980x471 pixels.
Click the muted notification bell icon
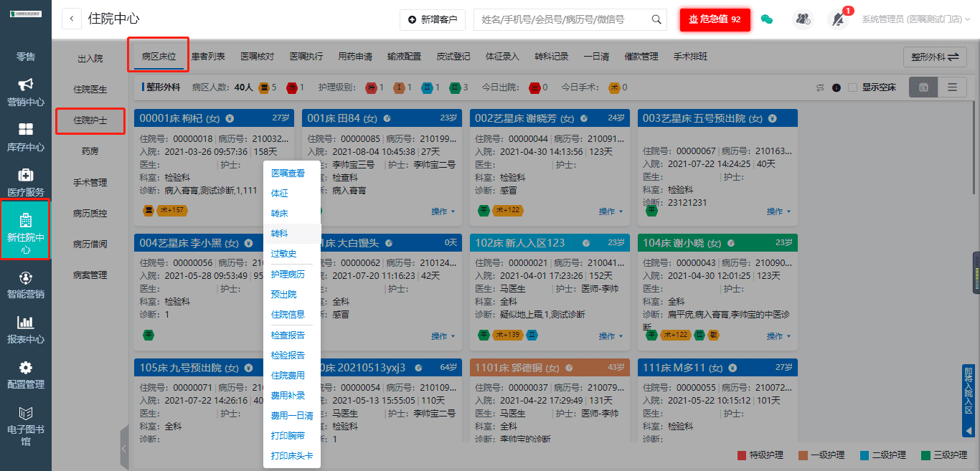tap(837, 19)
